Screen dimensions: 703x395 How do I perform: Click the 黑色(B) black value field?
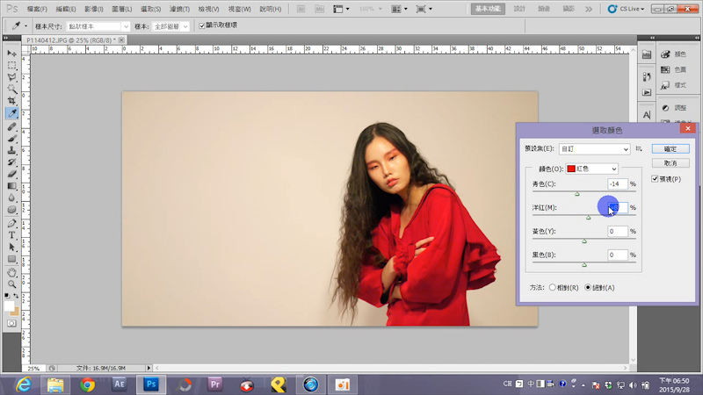[618, 255]
